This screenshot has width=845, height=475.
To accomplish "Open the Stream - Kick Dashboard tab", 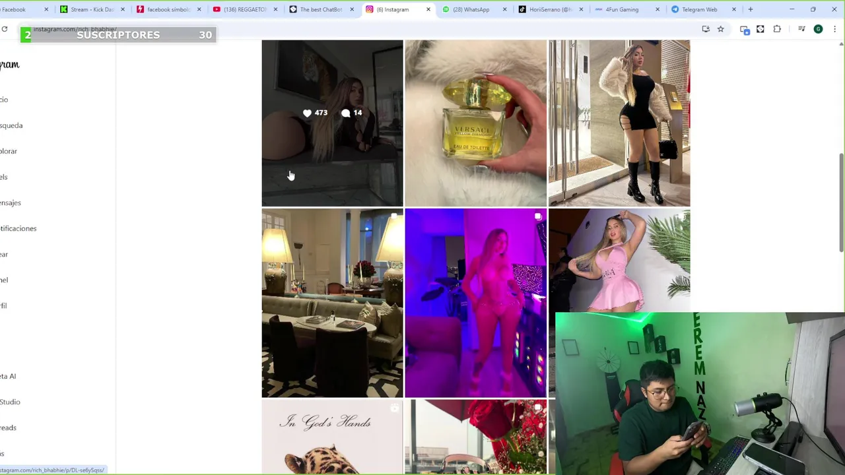I will click(90, 9).
